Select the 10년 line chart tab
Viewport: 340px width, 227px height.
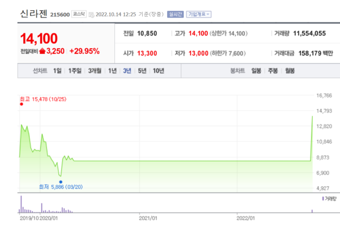pos(159,71)
